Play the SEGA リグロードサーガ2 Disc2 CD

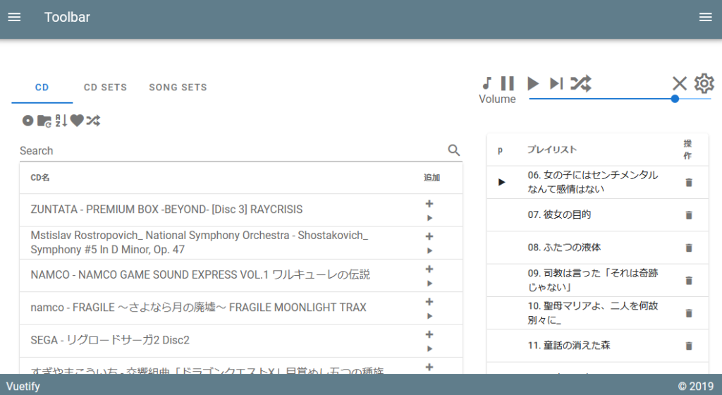[x=429, y=348]
